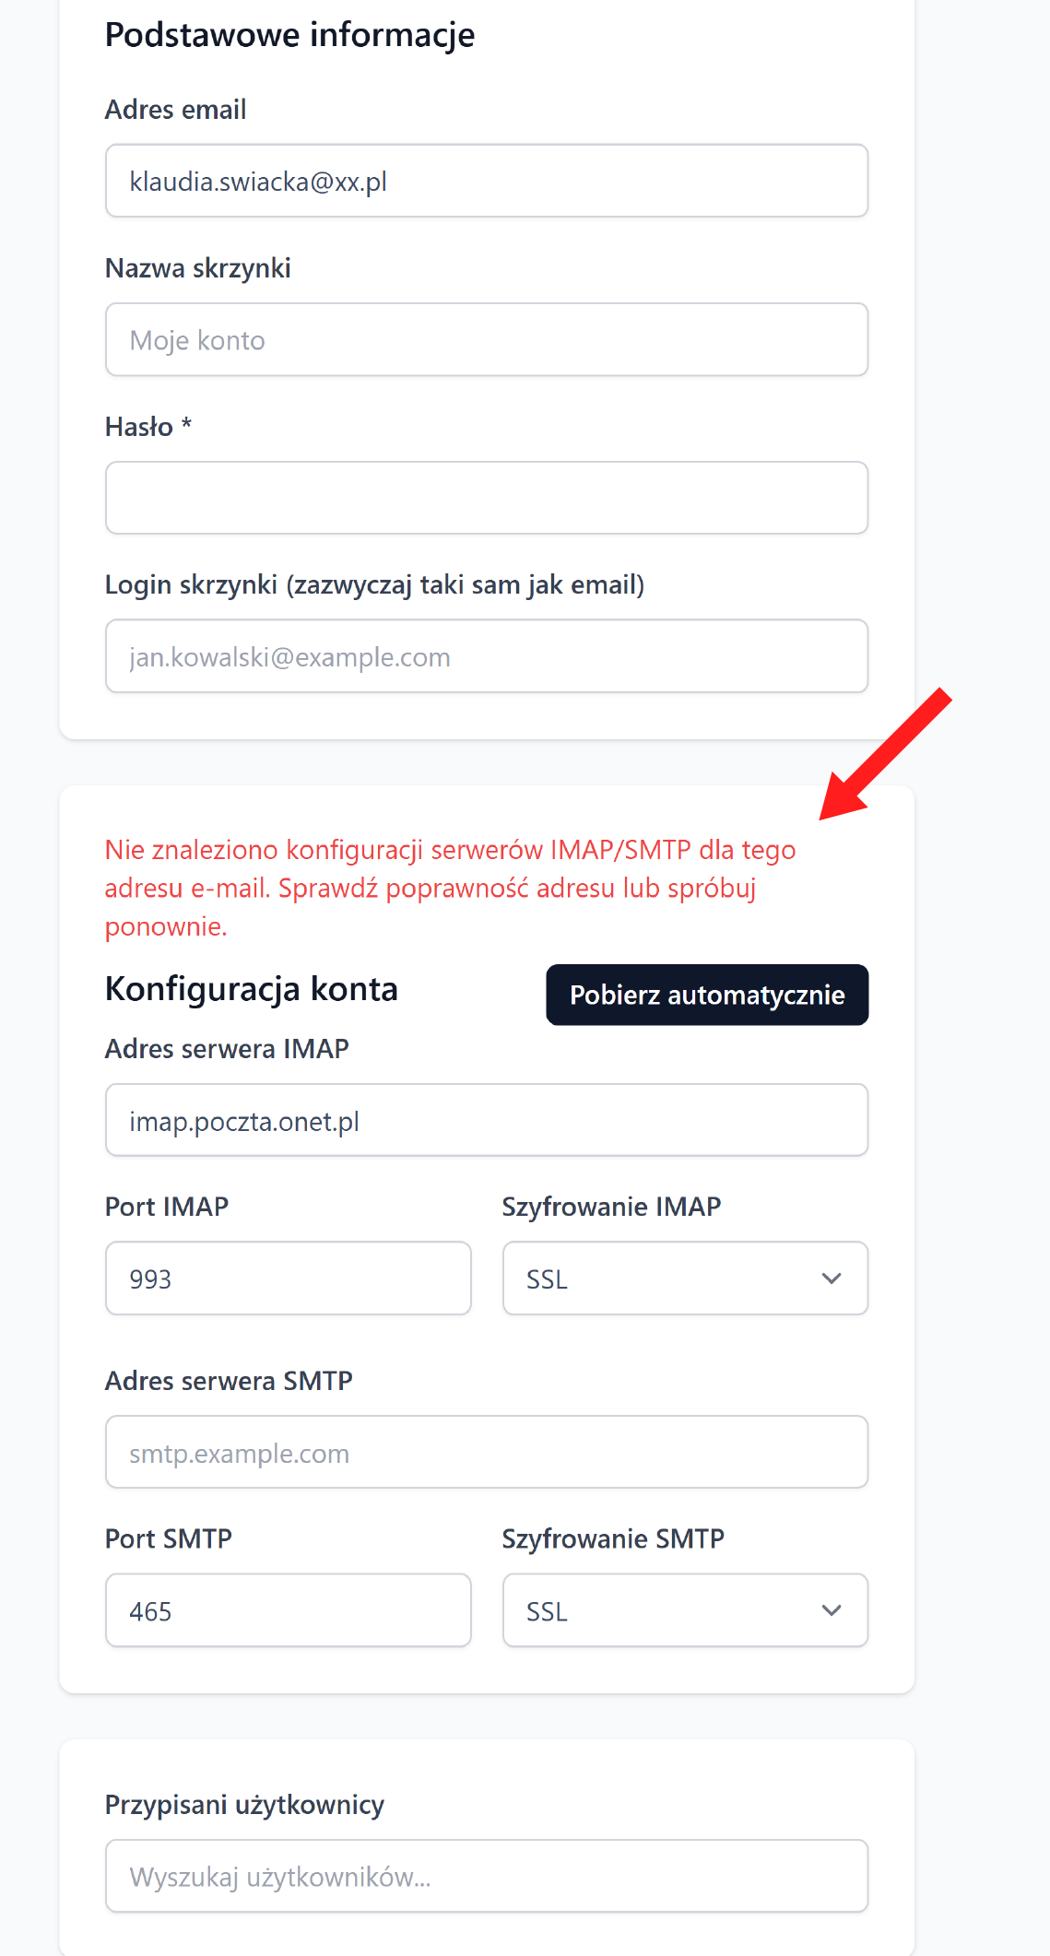The image size is (1050, 1956).
Task: Click the Szyfrowanie SMTP label
Action: tap(612, 1538)
